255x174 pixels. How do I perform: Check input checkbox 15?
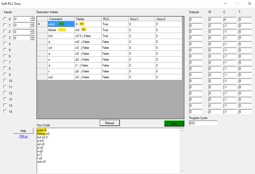point(5,112)
